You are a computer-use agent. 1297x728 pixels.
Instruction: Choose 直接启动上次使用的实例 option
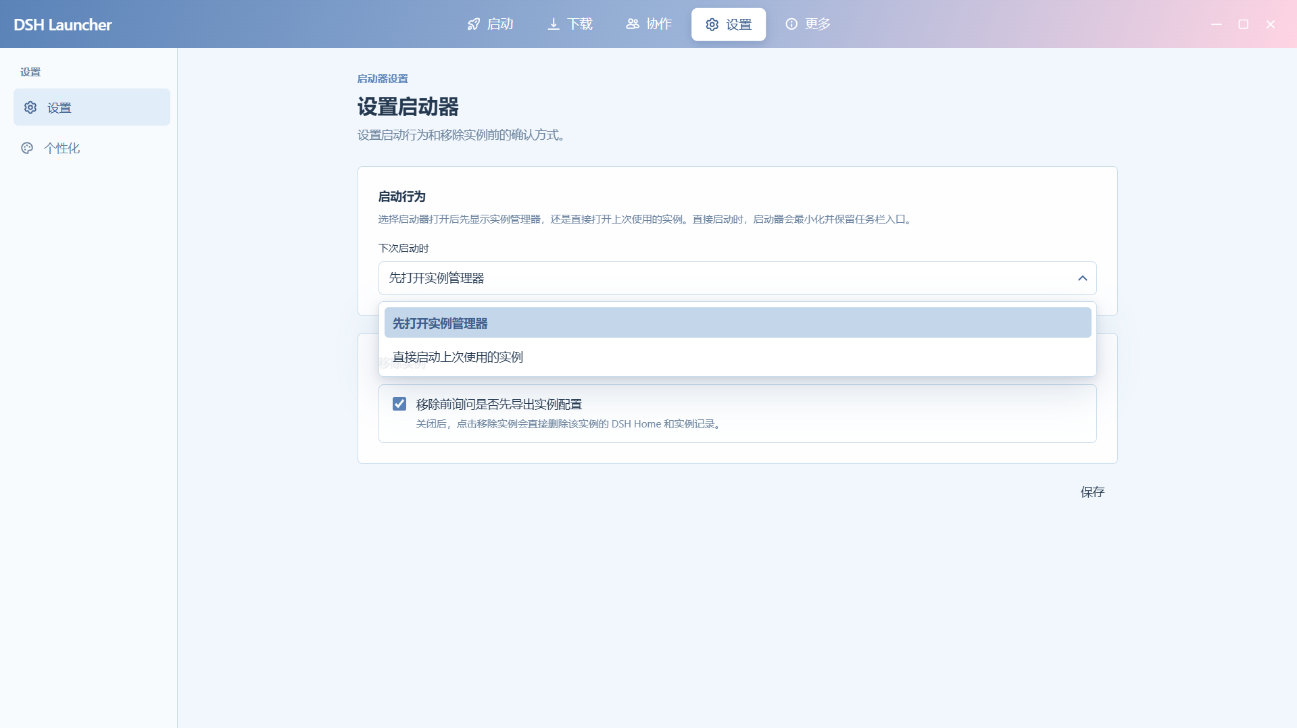pos(737,357)
